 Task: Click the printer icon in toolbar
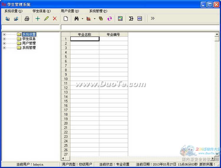point(27,19)
